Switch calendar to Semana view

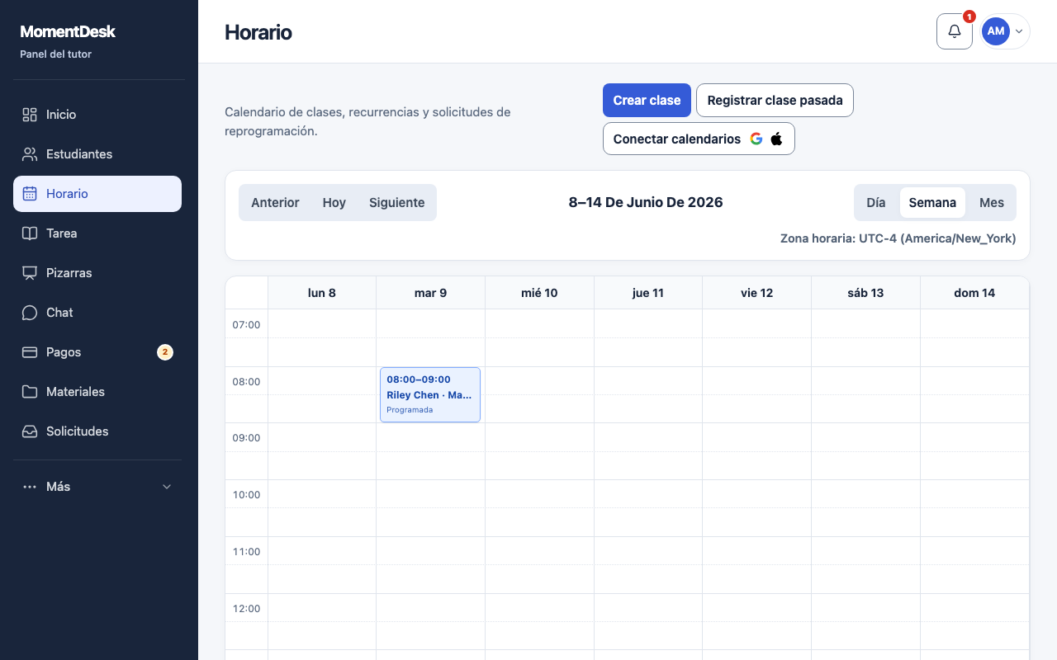click(x=932, y=203)
